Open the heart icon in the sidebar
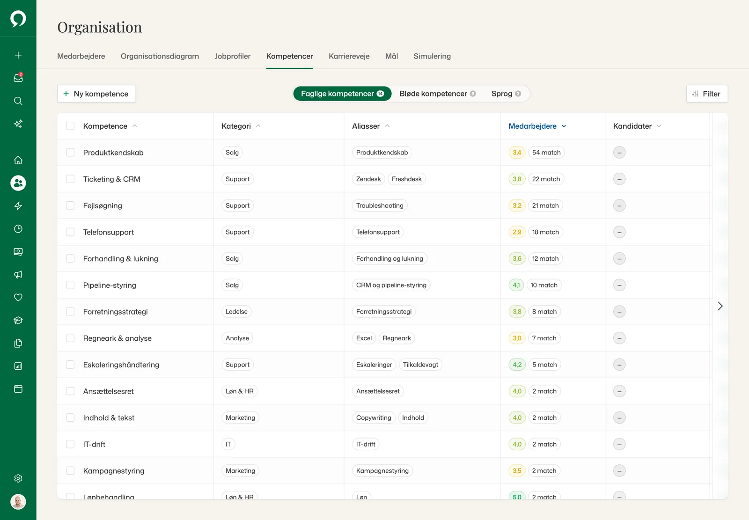This screenshot has height=520, width=749. tap(18, 298)
